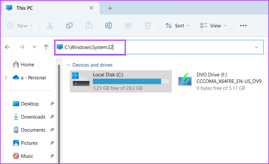
Task: Open recent locations chevron dropdown
Action: pyautogui.click(x=34, y=47)
